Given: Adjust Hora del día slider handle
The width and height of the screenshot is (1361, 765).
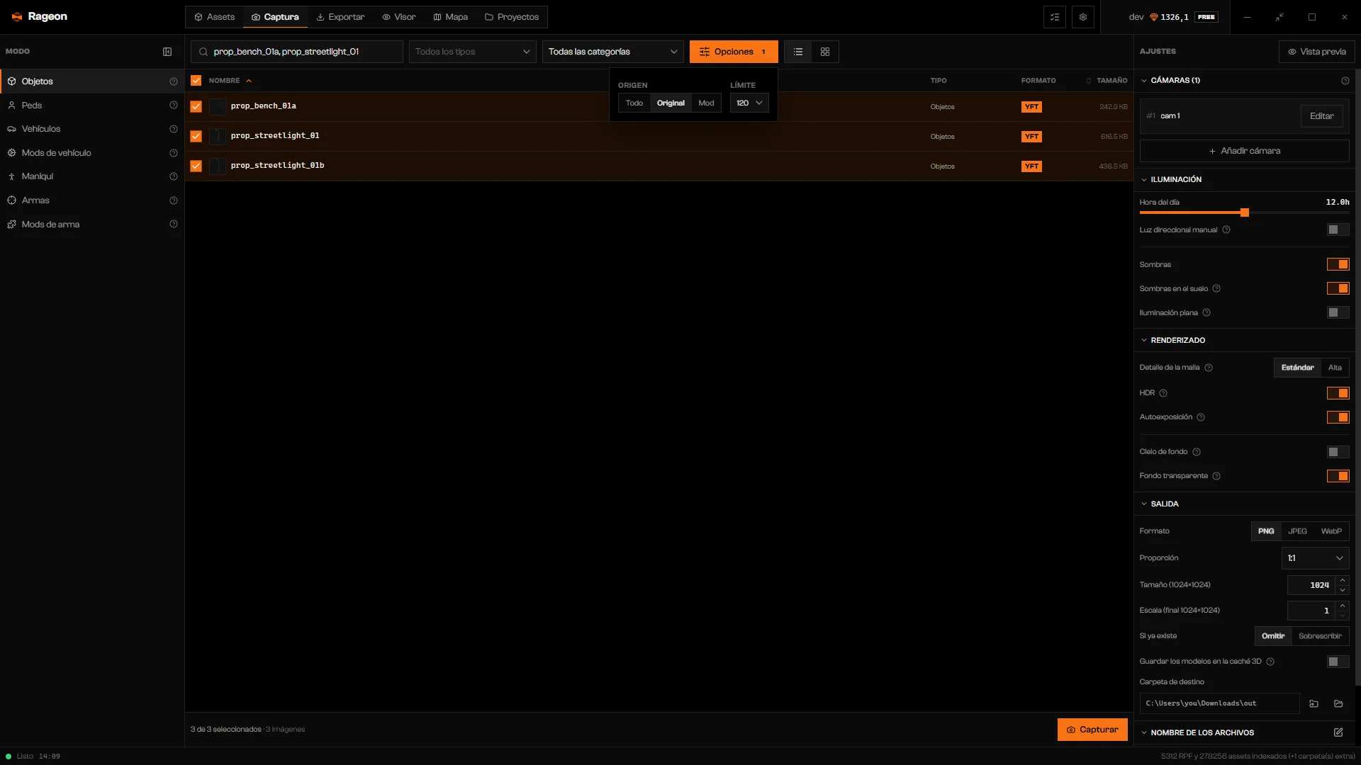Looking at the screenshot, I should (1245, 212).
